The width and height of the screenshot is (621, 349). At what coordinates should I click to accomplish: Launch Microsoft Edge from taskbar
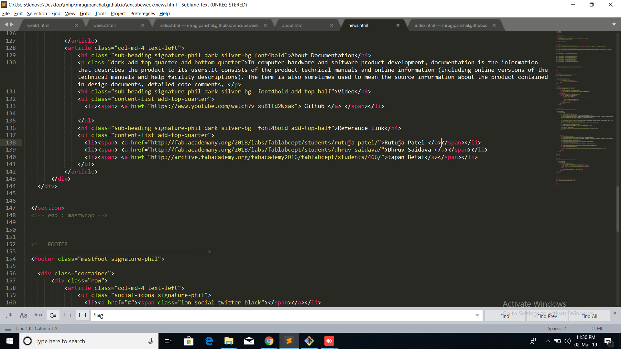[x=209, y=341]
